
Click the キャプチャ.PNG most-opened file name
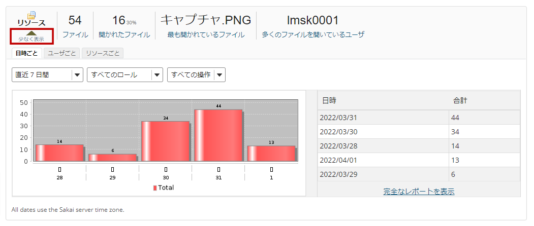tap(206, 20)
